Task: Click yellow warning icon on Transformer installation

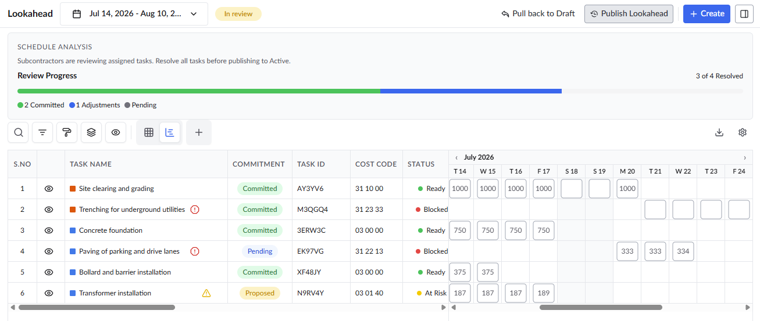Action: [206, 293]
